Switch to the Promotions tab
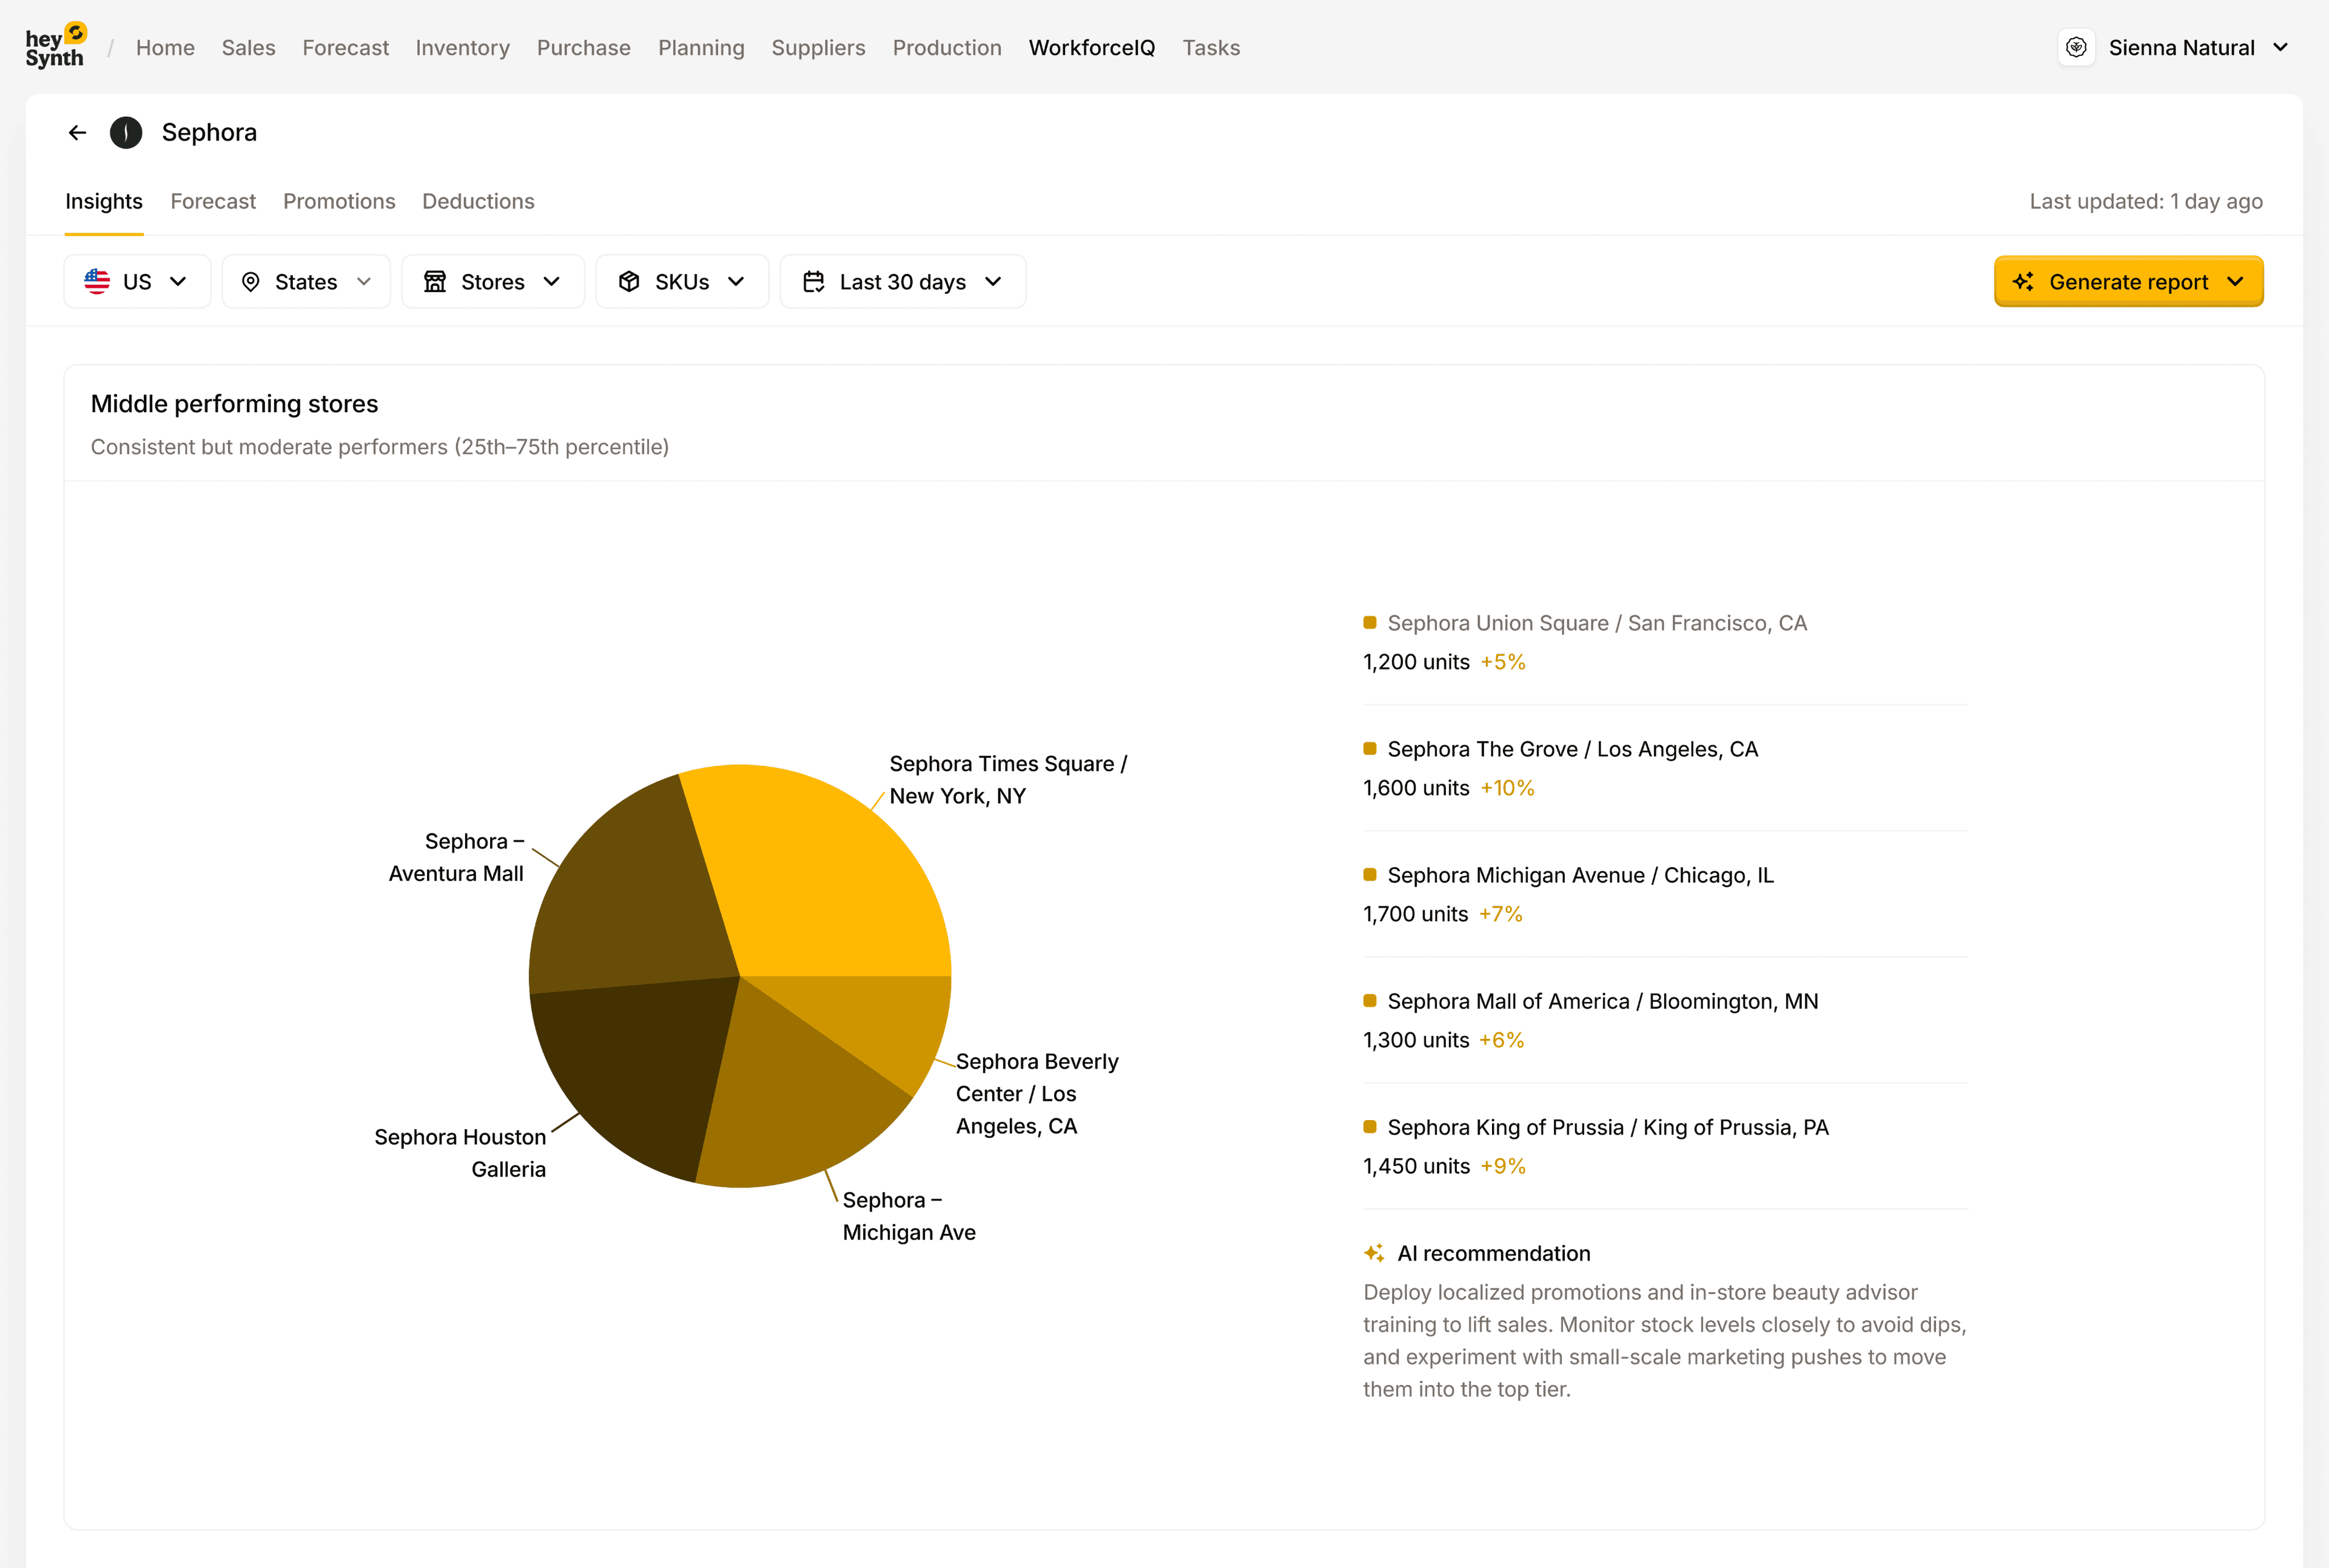This screenshot has width=2329, height=1568. 339,201
